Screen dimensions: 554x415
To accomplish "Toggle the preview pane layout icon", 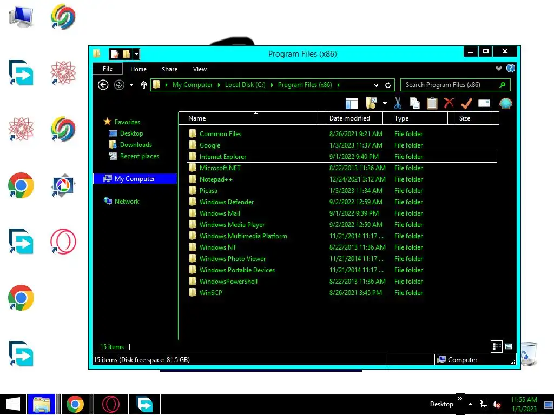I will 352,104.
